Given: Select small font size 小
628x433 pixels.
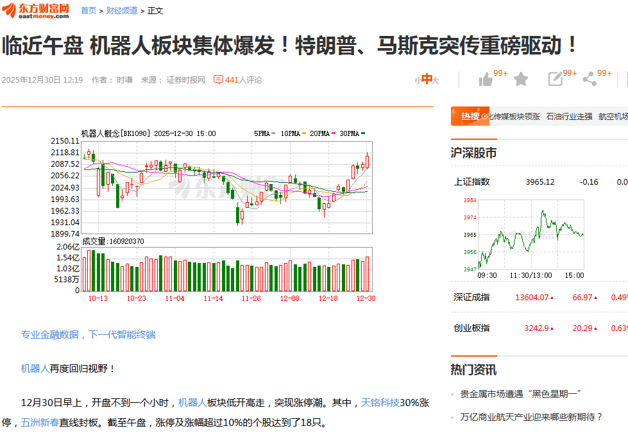Looking at the screenshot, I should (418, 81).
